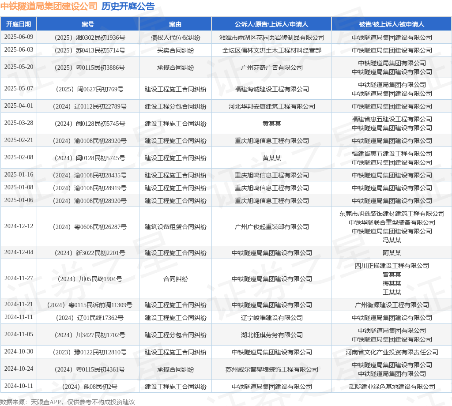Screen dimensions: 452x406
Task: Select date cell 2025-03-28
Action: (x=19, y=123)
